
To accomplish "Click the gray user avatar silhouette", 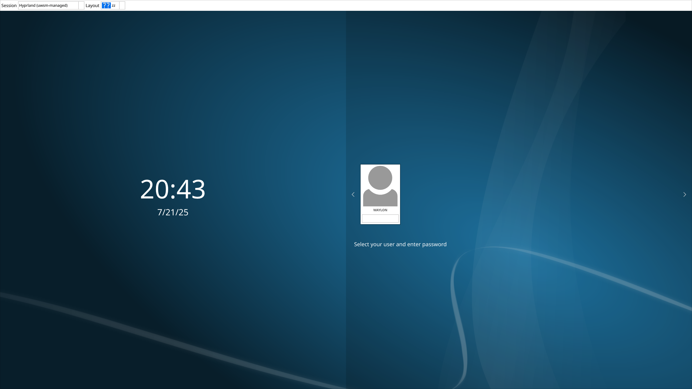I will coord(380,186).
